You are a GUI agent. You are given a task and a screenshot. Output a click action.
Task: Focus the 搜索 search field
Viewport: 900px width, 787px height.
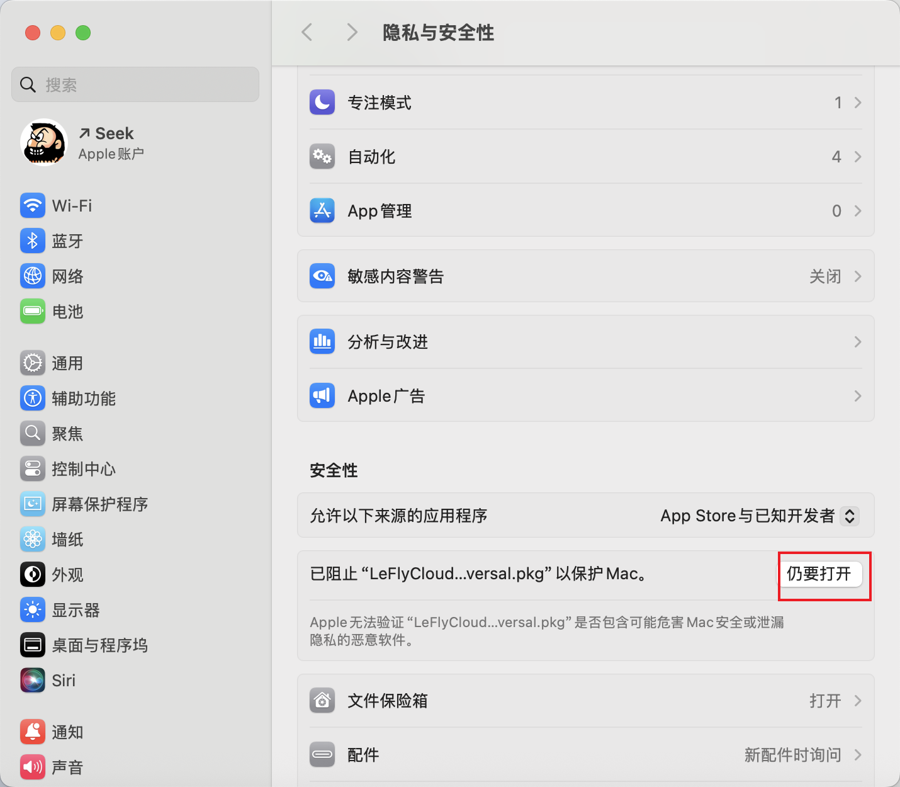tap(135, 84)
